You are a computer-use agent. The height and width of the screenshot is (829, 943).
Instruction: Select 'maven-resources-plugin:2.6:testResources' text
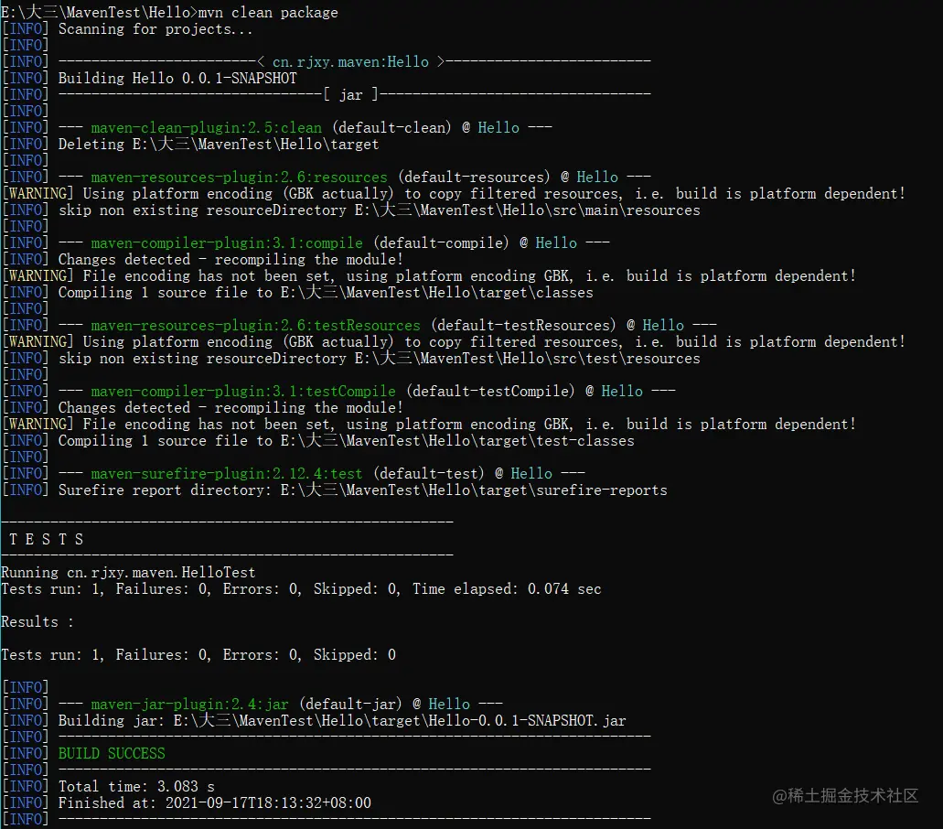click(255, 326)
